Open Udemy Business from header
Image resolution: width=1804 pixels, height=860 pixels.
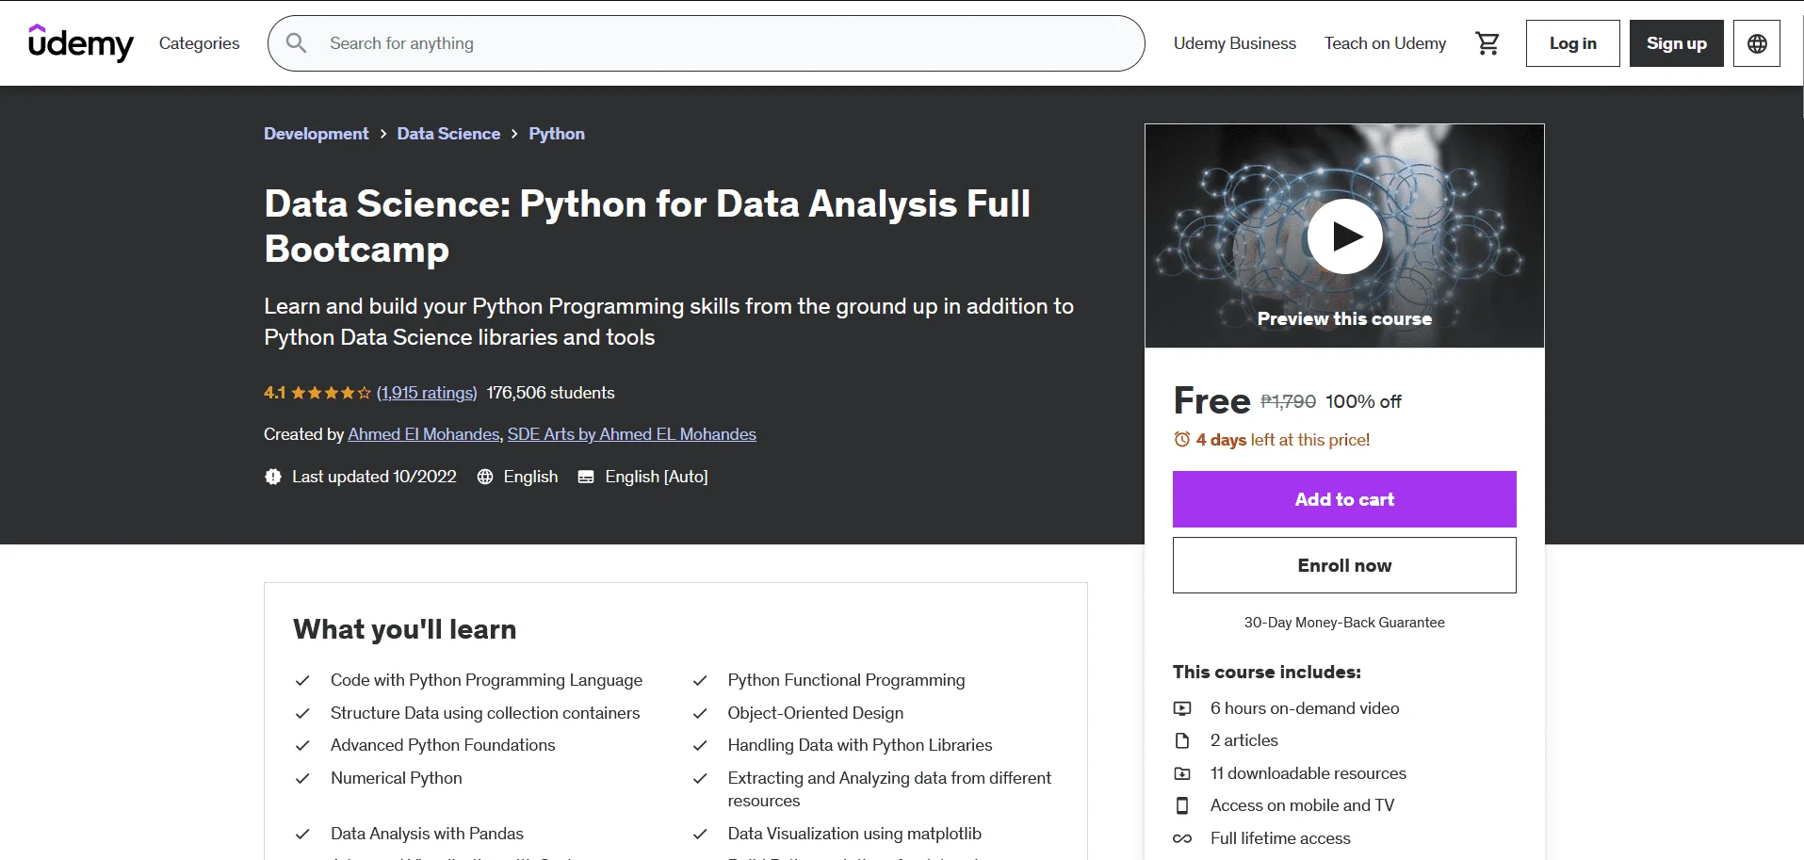(1234, 43)
